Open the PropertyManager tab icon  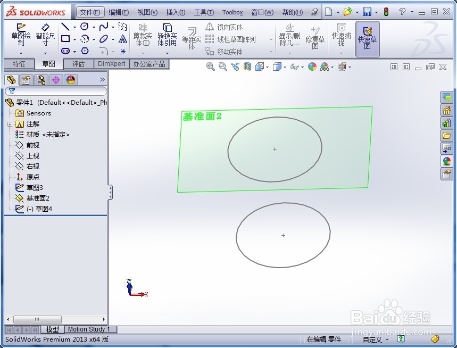(x=26, y=80)
